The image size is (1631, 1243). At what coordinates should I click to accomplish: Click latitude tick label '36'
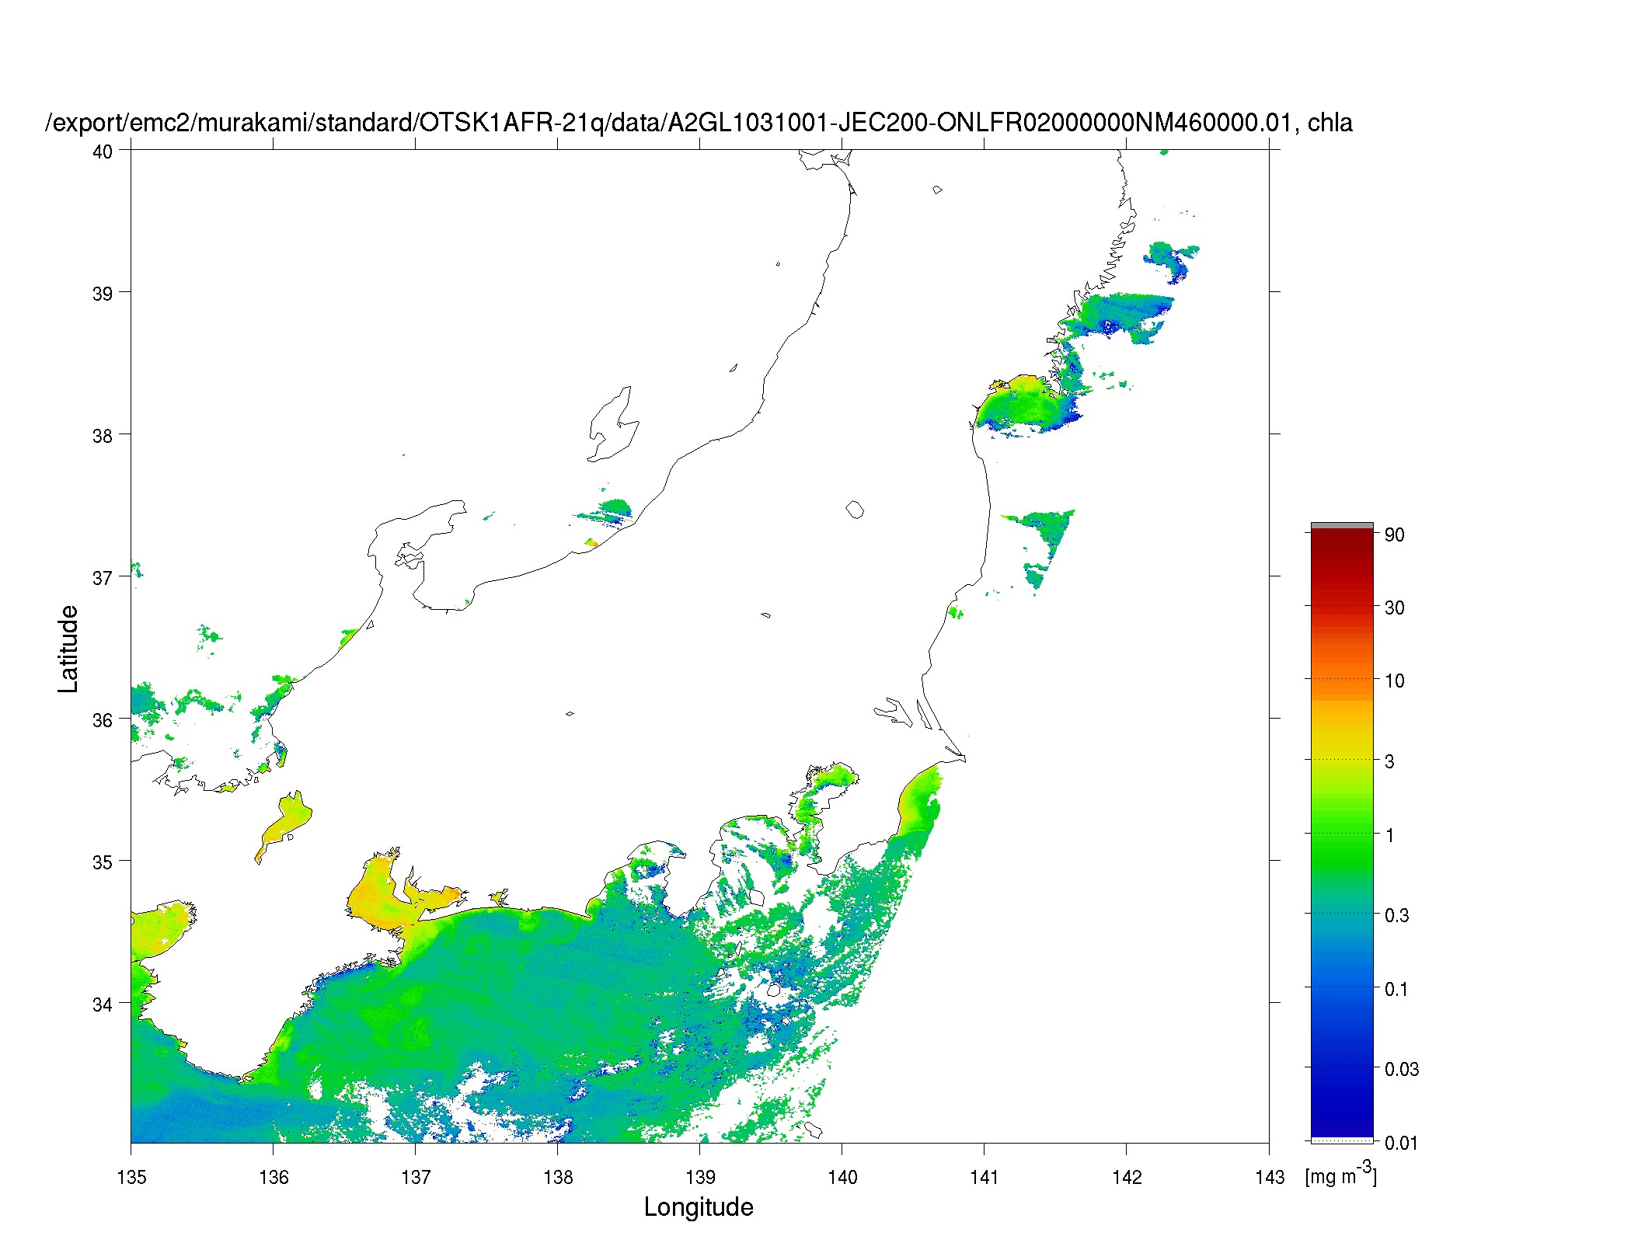(103, 720)
